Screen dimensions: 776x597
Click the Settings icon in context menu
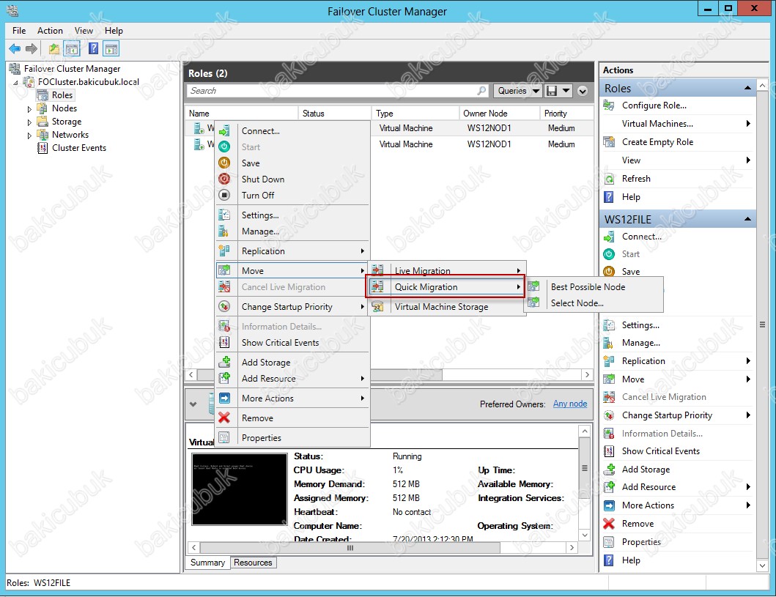[224, 215]
